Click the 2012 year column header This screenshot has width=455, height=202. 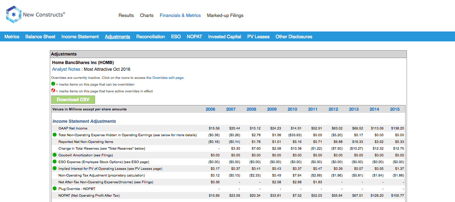tap(333, 109)
